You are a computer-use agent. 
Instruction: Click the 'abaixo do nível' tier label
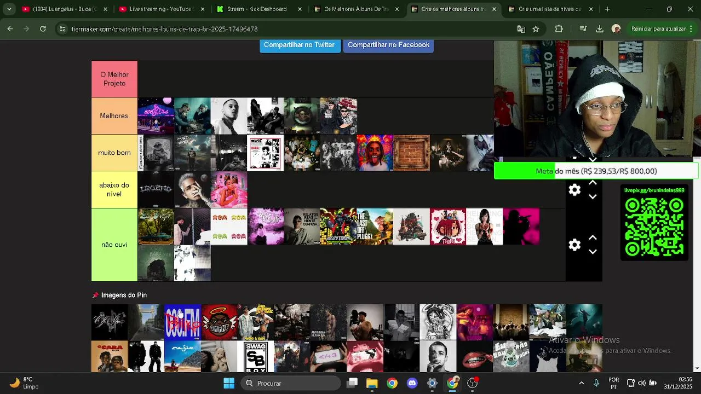(x=114, y=189)
